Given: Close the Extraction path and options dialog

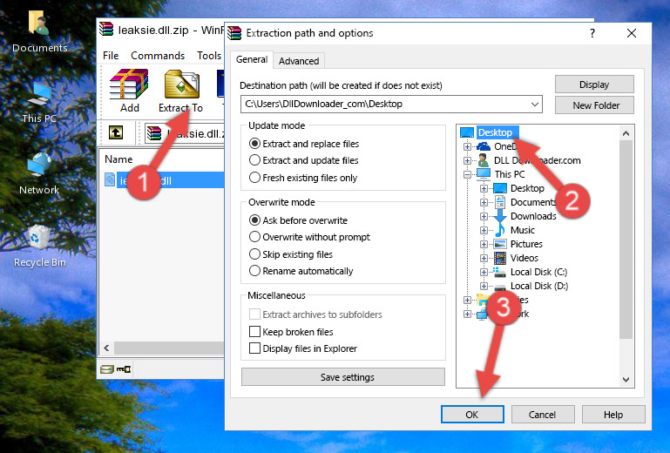Looking at the screenshot, I should pos(632,33).
